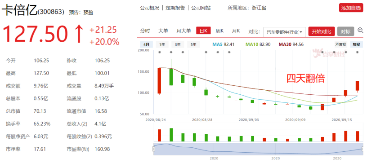Click the right handle of range slider

pyautogui.click(x=363, y=149)
